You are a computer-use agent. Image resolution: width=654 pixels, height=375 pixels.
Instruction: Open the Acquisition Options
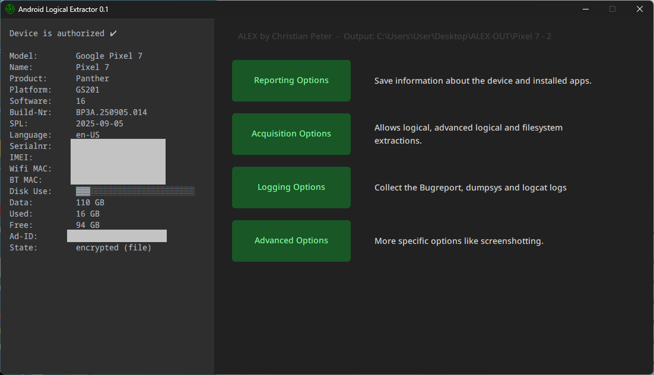[291, 134]
